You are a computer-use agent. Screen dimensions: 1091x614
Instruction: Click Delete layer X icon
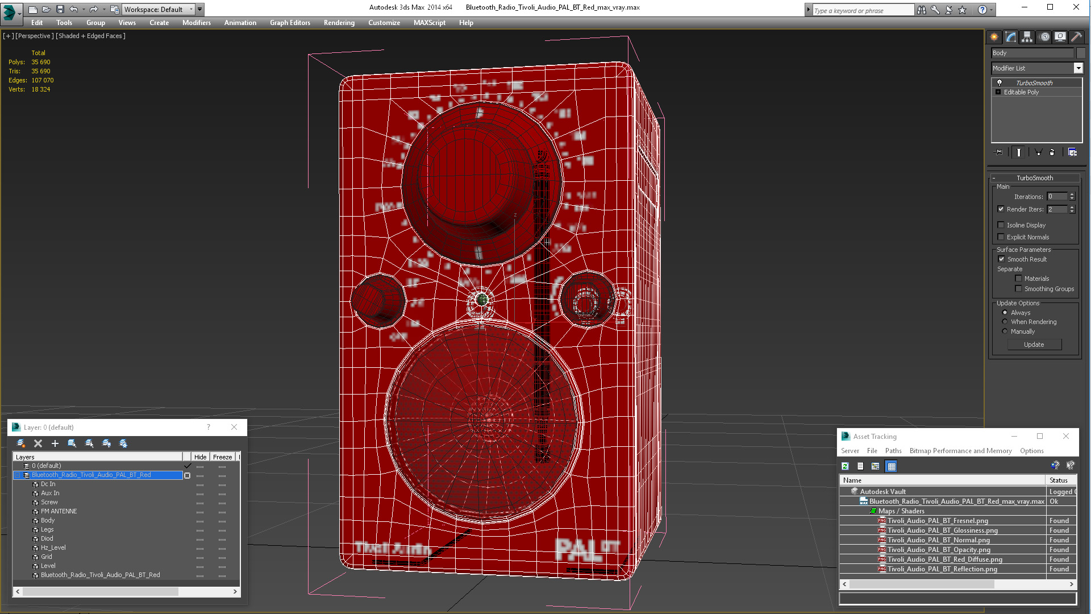(x=38, y=443)
